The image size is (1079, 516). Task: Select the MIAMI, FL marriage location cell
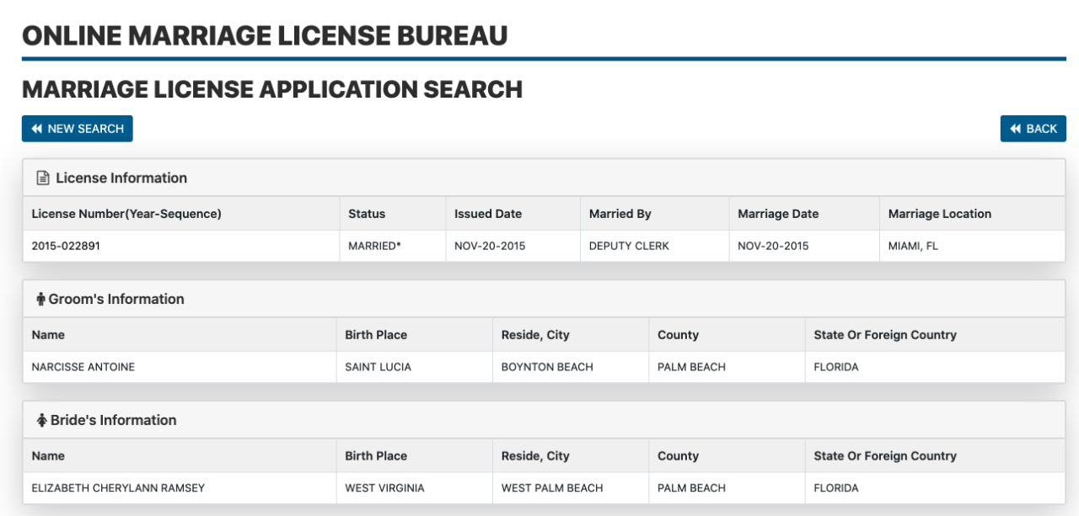(x=915, y=246)
